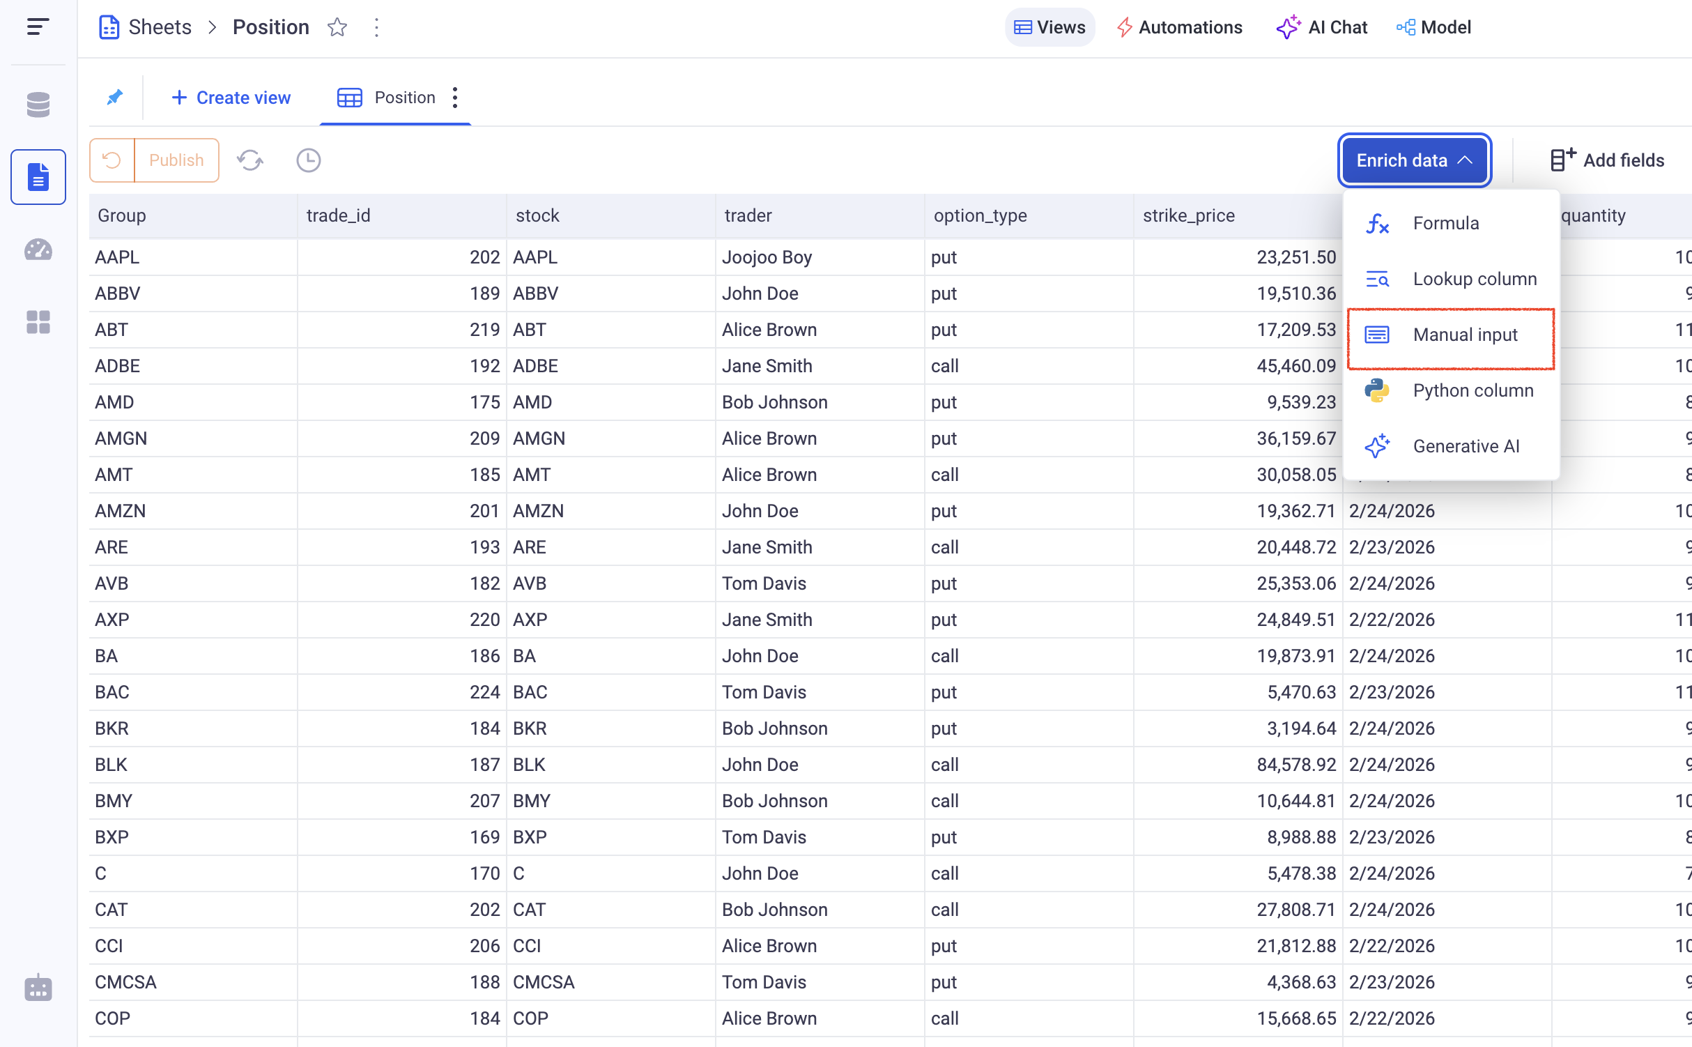Click the Add fields button
Image resolution: width=1692 pixels, height=1047 pixels.
pyautogui.click(x=1607, y=160)
